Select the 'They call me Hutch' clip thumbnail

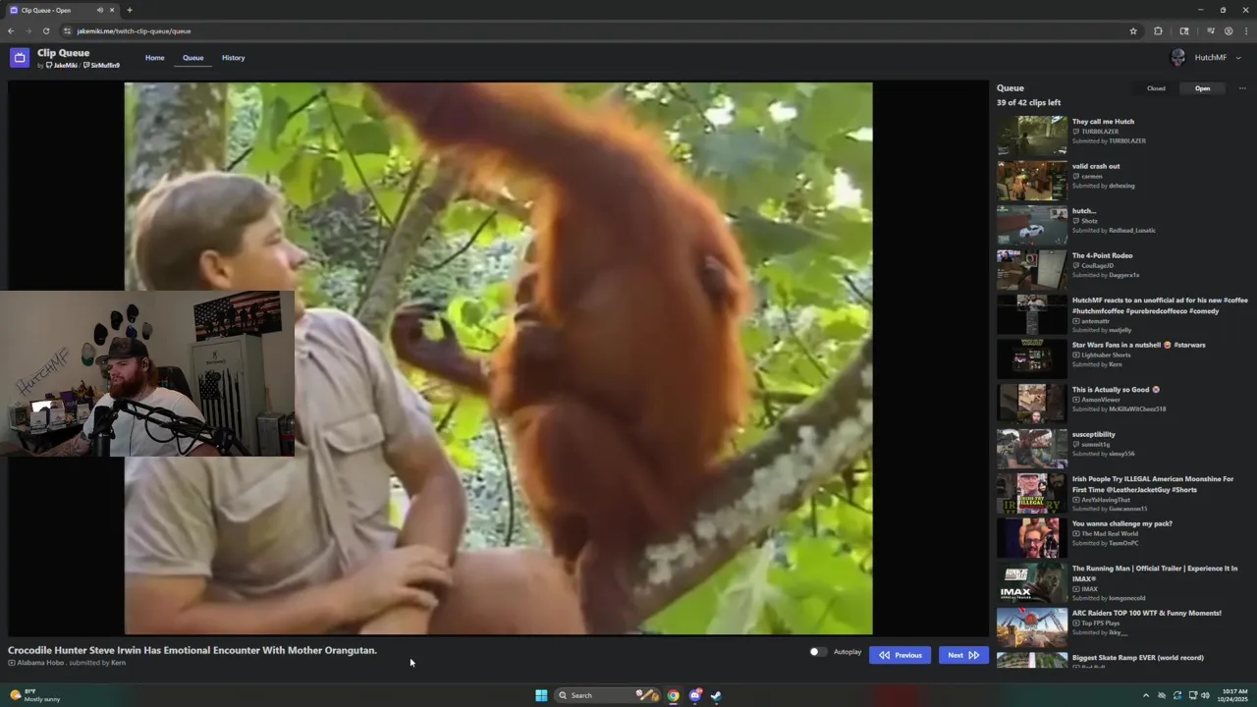click(1032, 136)
